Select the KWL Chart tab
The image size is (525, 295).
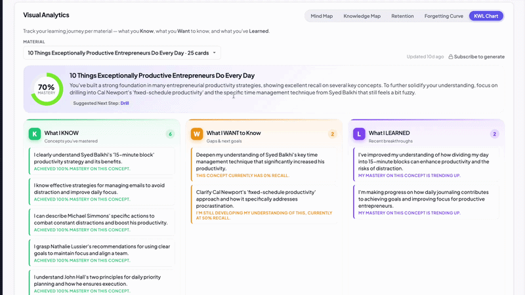pos(486,16)
